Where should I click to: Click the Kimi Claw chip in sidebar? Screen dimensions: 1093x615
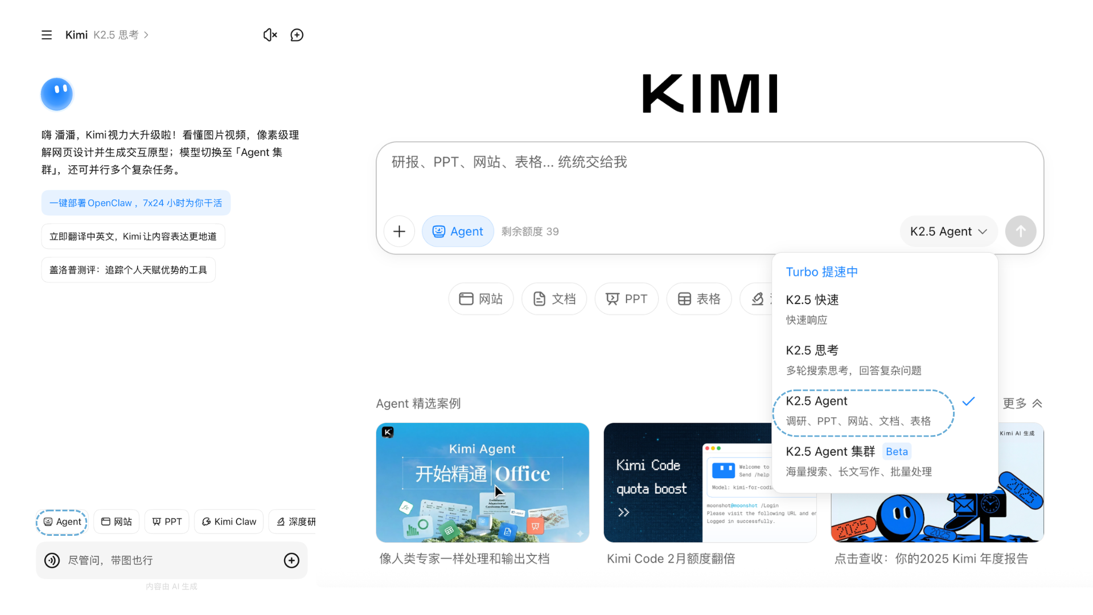tap(229, 522)
